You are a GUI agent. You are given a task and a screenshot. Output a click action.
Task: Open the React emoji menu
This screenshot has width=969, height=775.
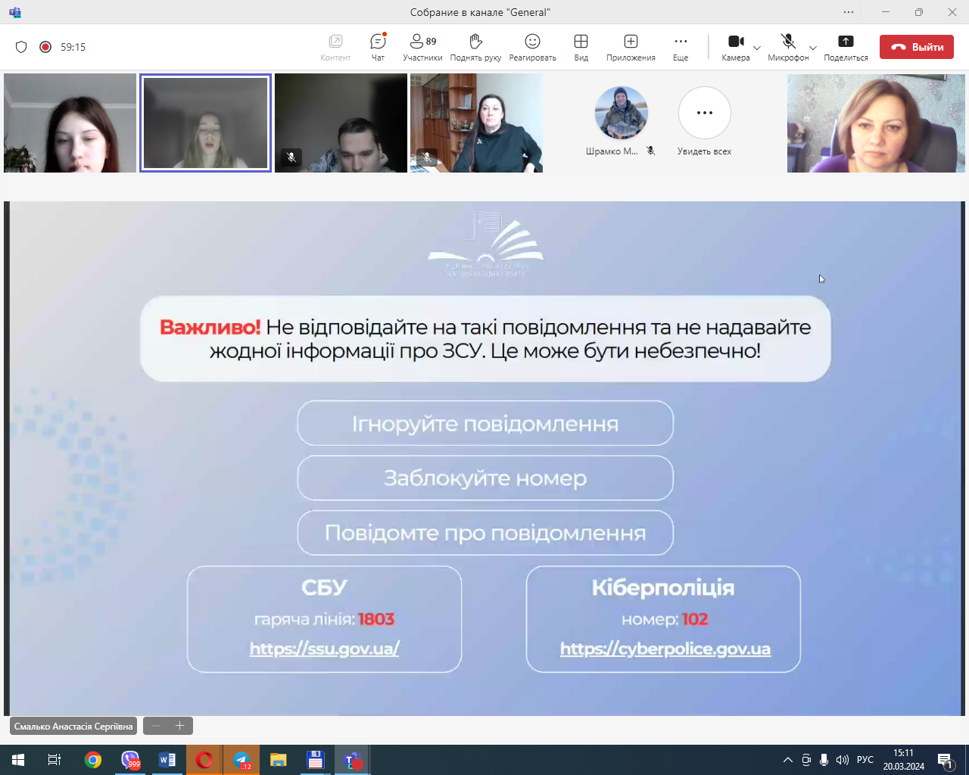point(532,47)
